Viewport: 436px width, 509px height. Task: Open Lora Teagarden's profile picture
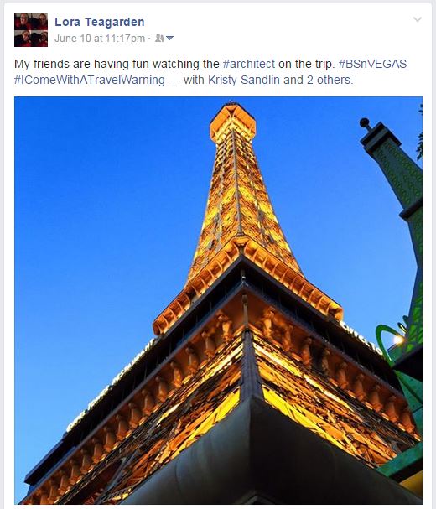point(31,30)
